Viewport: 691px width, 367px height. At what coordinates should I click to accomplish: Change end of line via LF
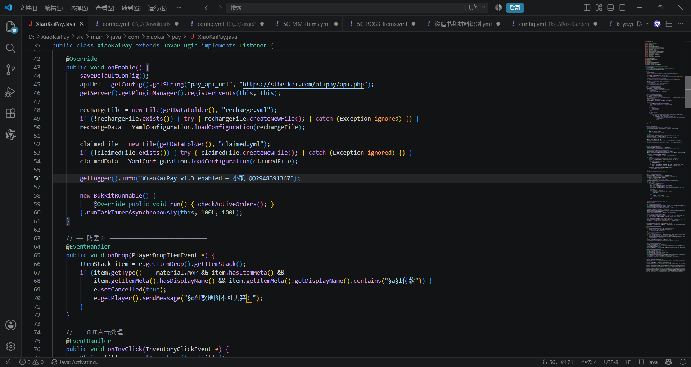628,362
